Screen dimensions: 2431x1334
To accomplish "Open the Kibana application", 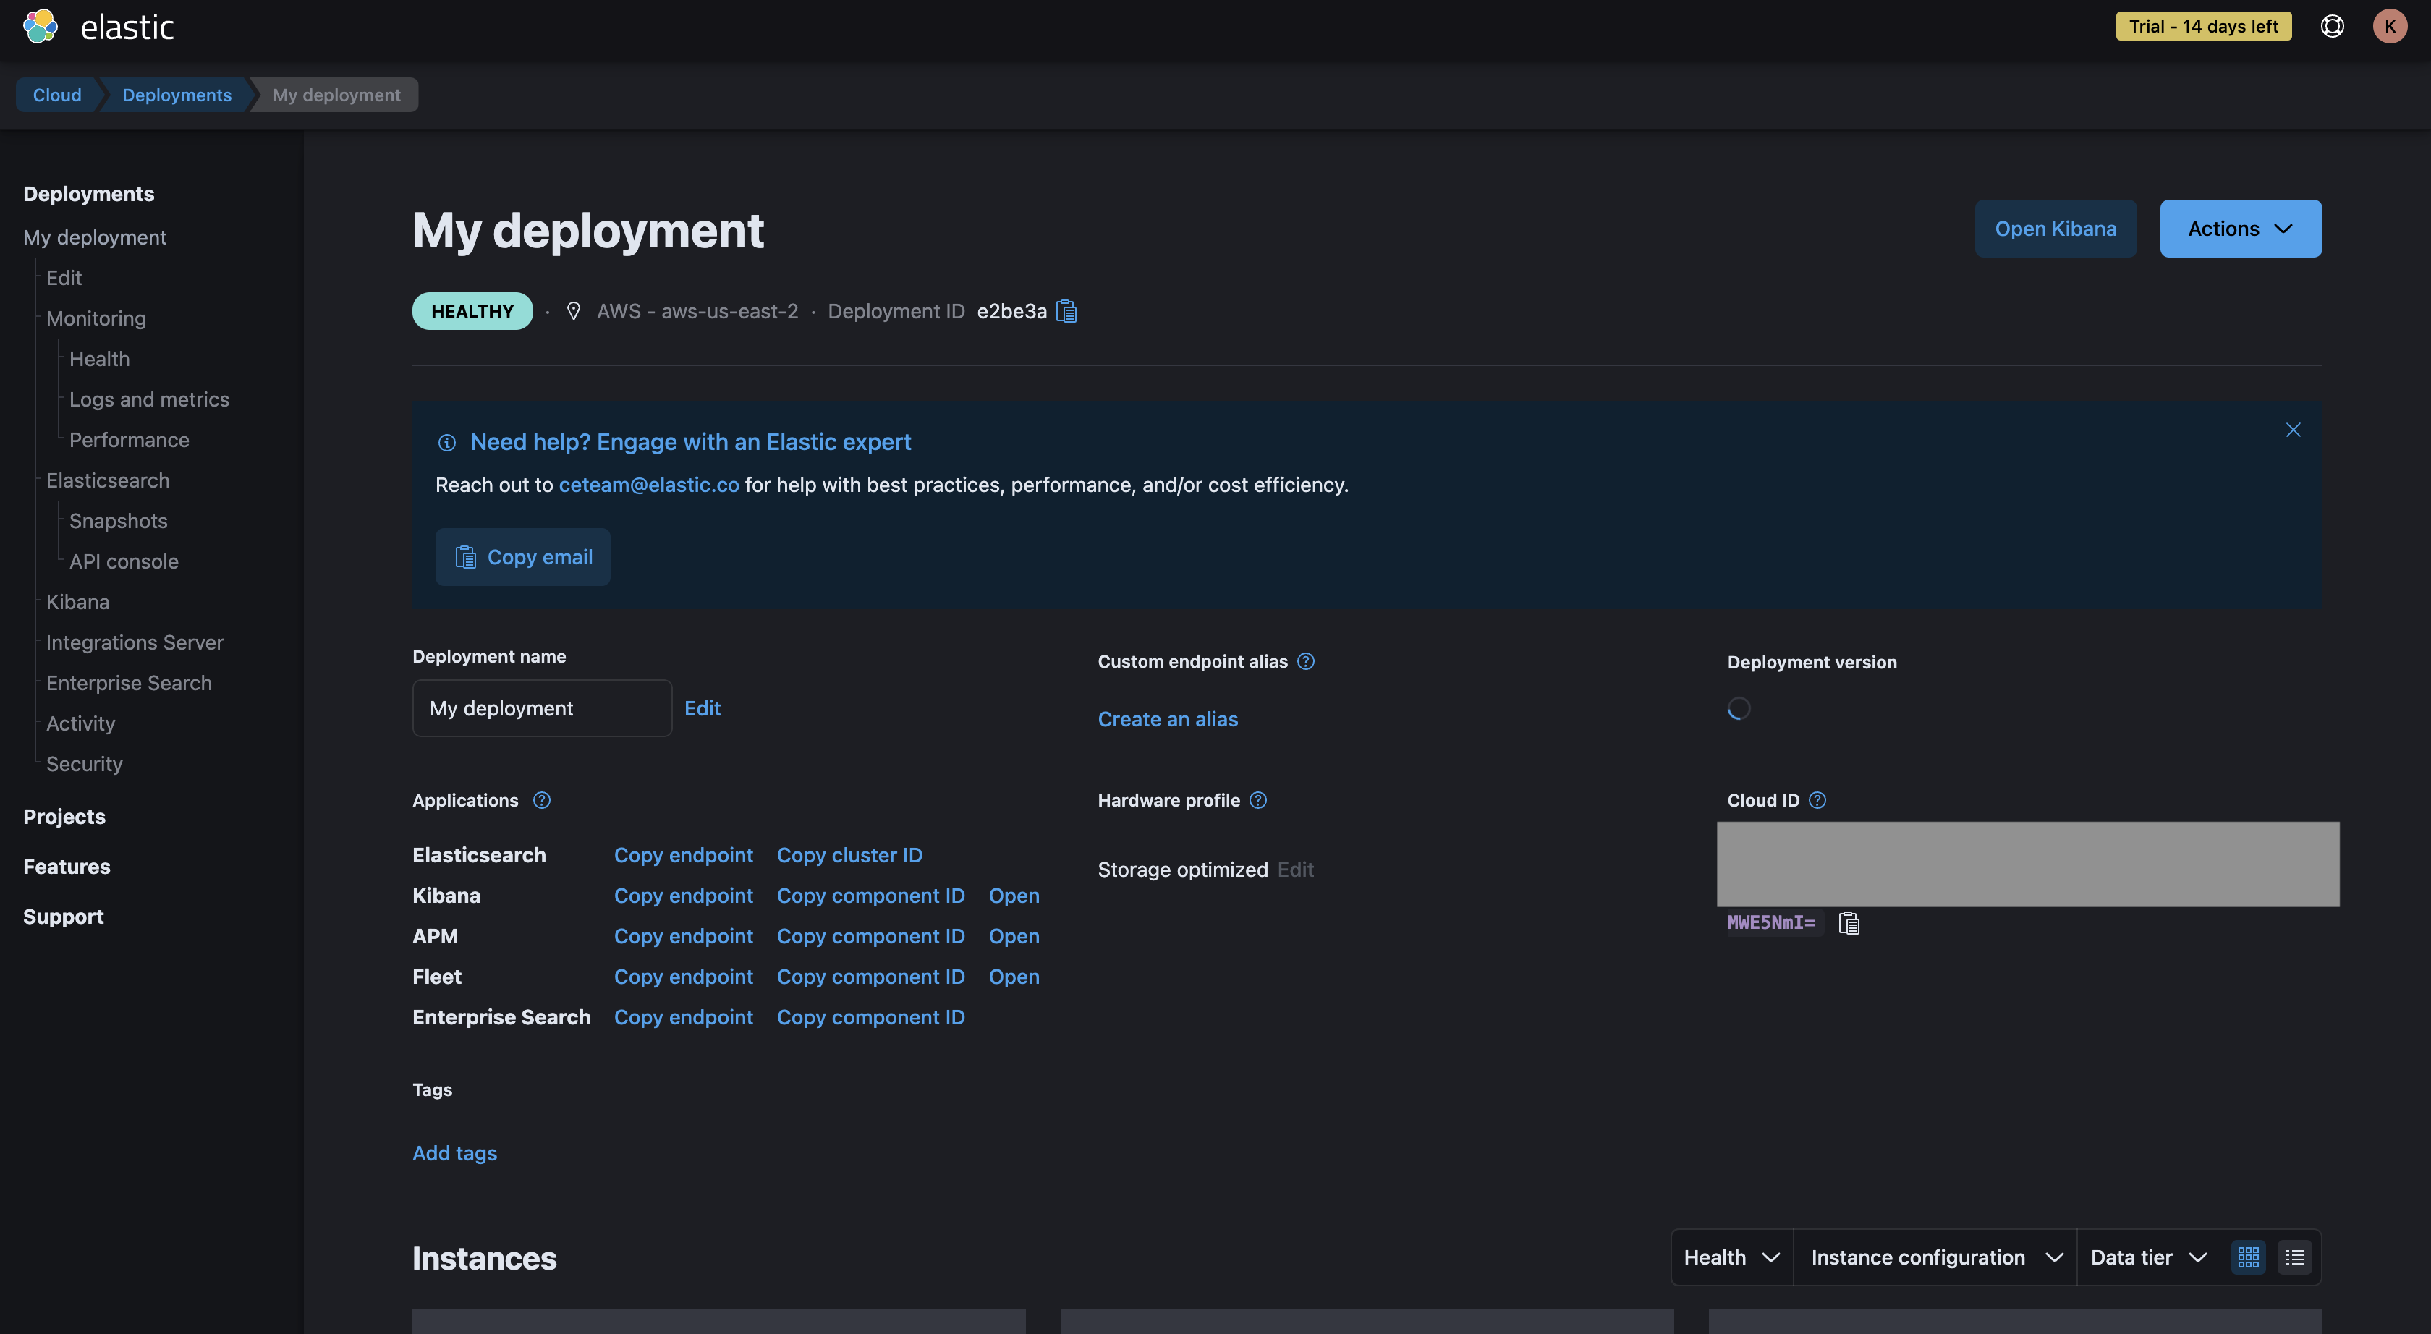I will point(1014,896).
